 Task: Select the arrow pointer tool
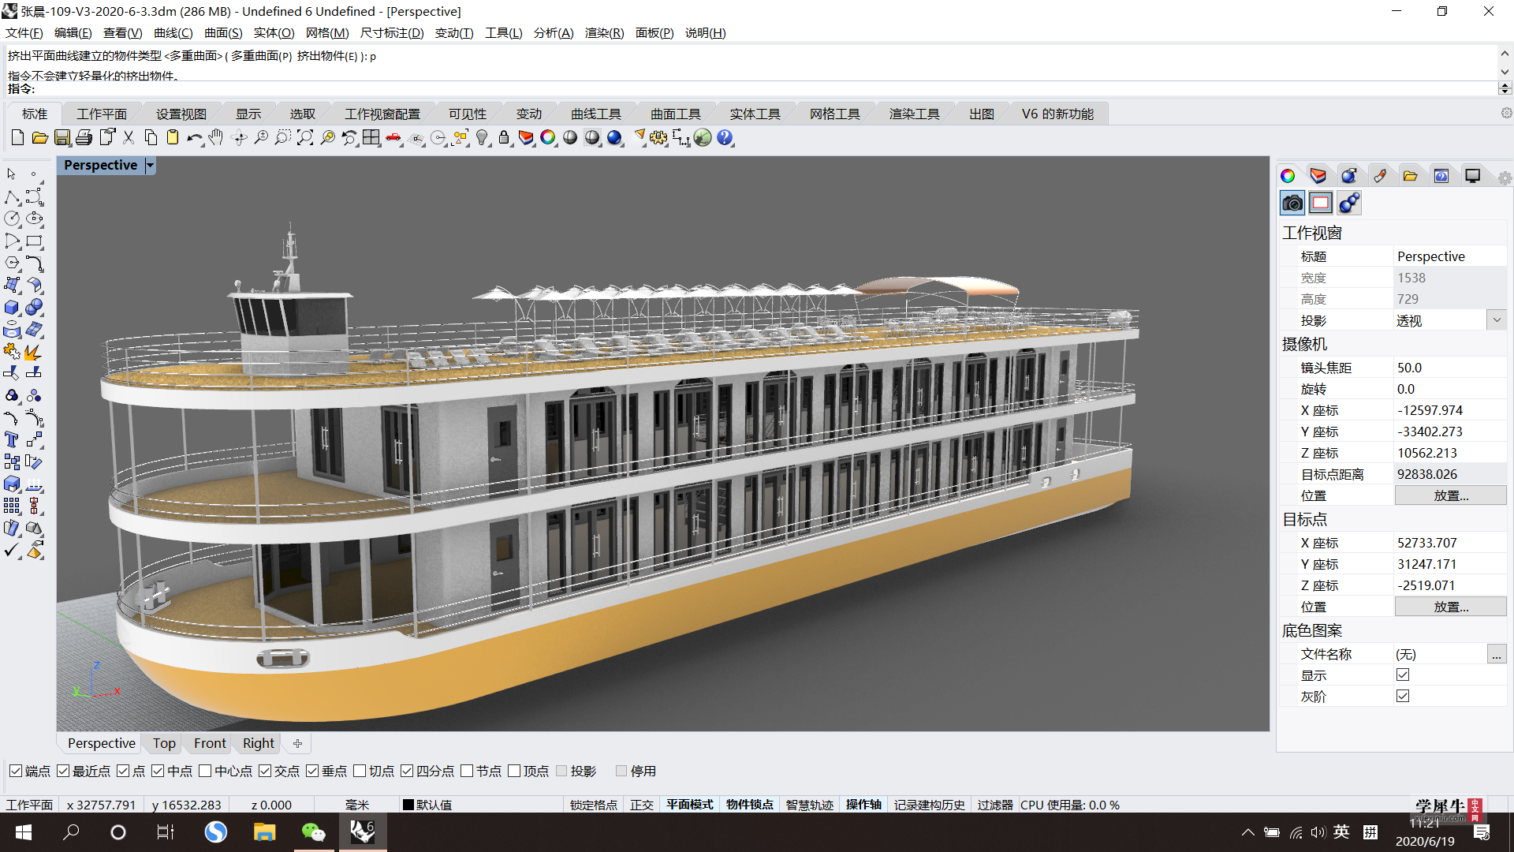12,174
